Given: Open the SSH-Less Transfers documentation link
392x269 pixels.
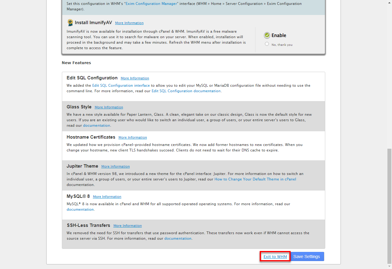Looking at the screenshot, I should click(178, 238).
